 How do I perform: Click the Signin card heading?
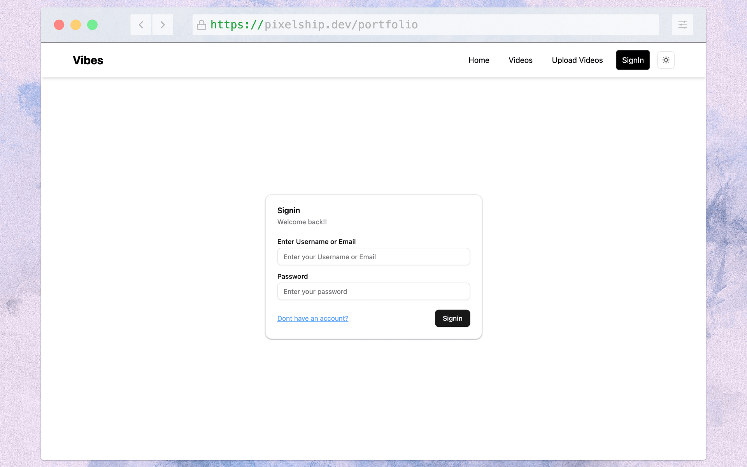[288, 211]
